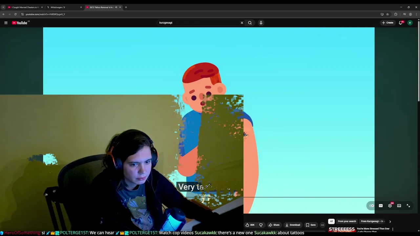Enter fullscreen video mode
This screenshot has width=420, height=236.
[409, 206]
